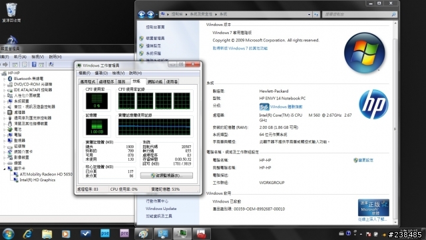This screenshot has height=240, width=426.
Task: Click the 變更設定 link
Action: (365, 160)
